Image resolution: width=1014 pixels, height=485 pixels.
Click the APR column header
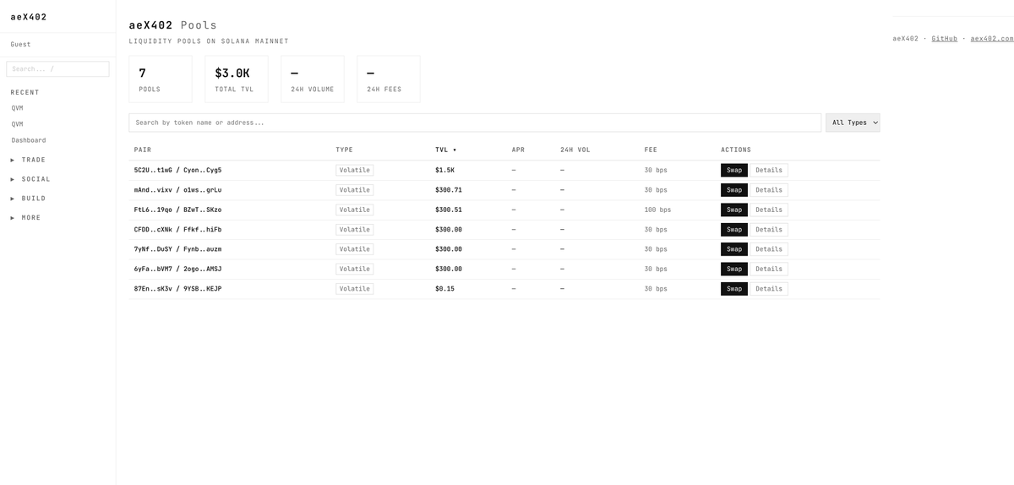pyautogui.click(x=518, y=150)
